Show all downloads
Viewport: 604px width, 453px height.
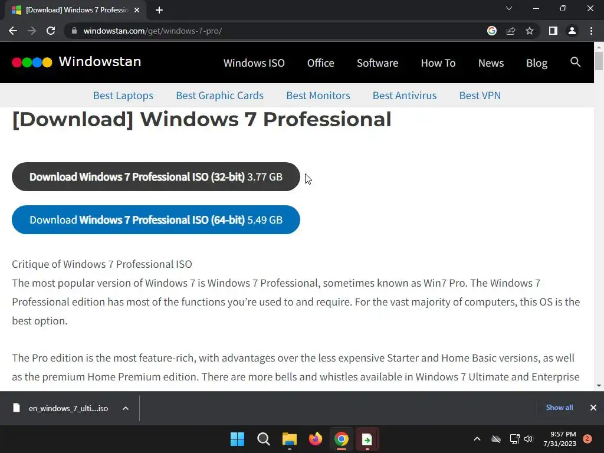(559, 408)
